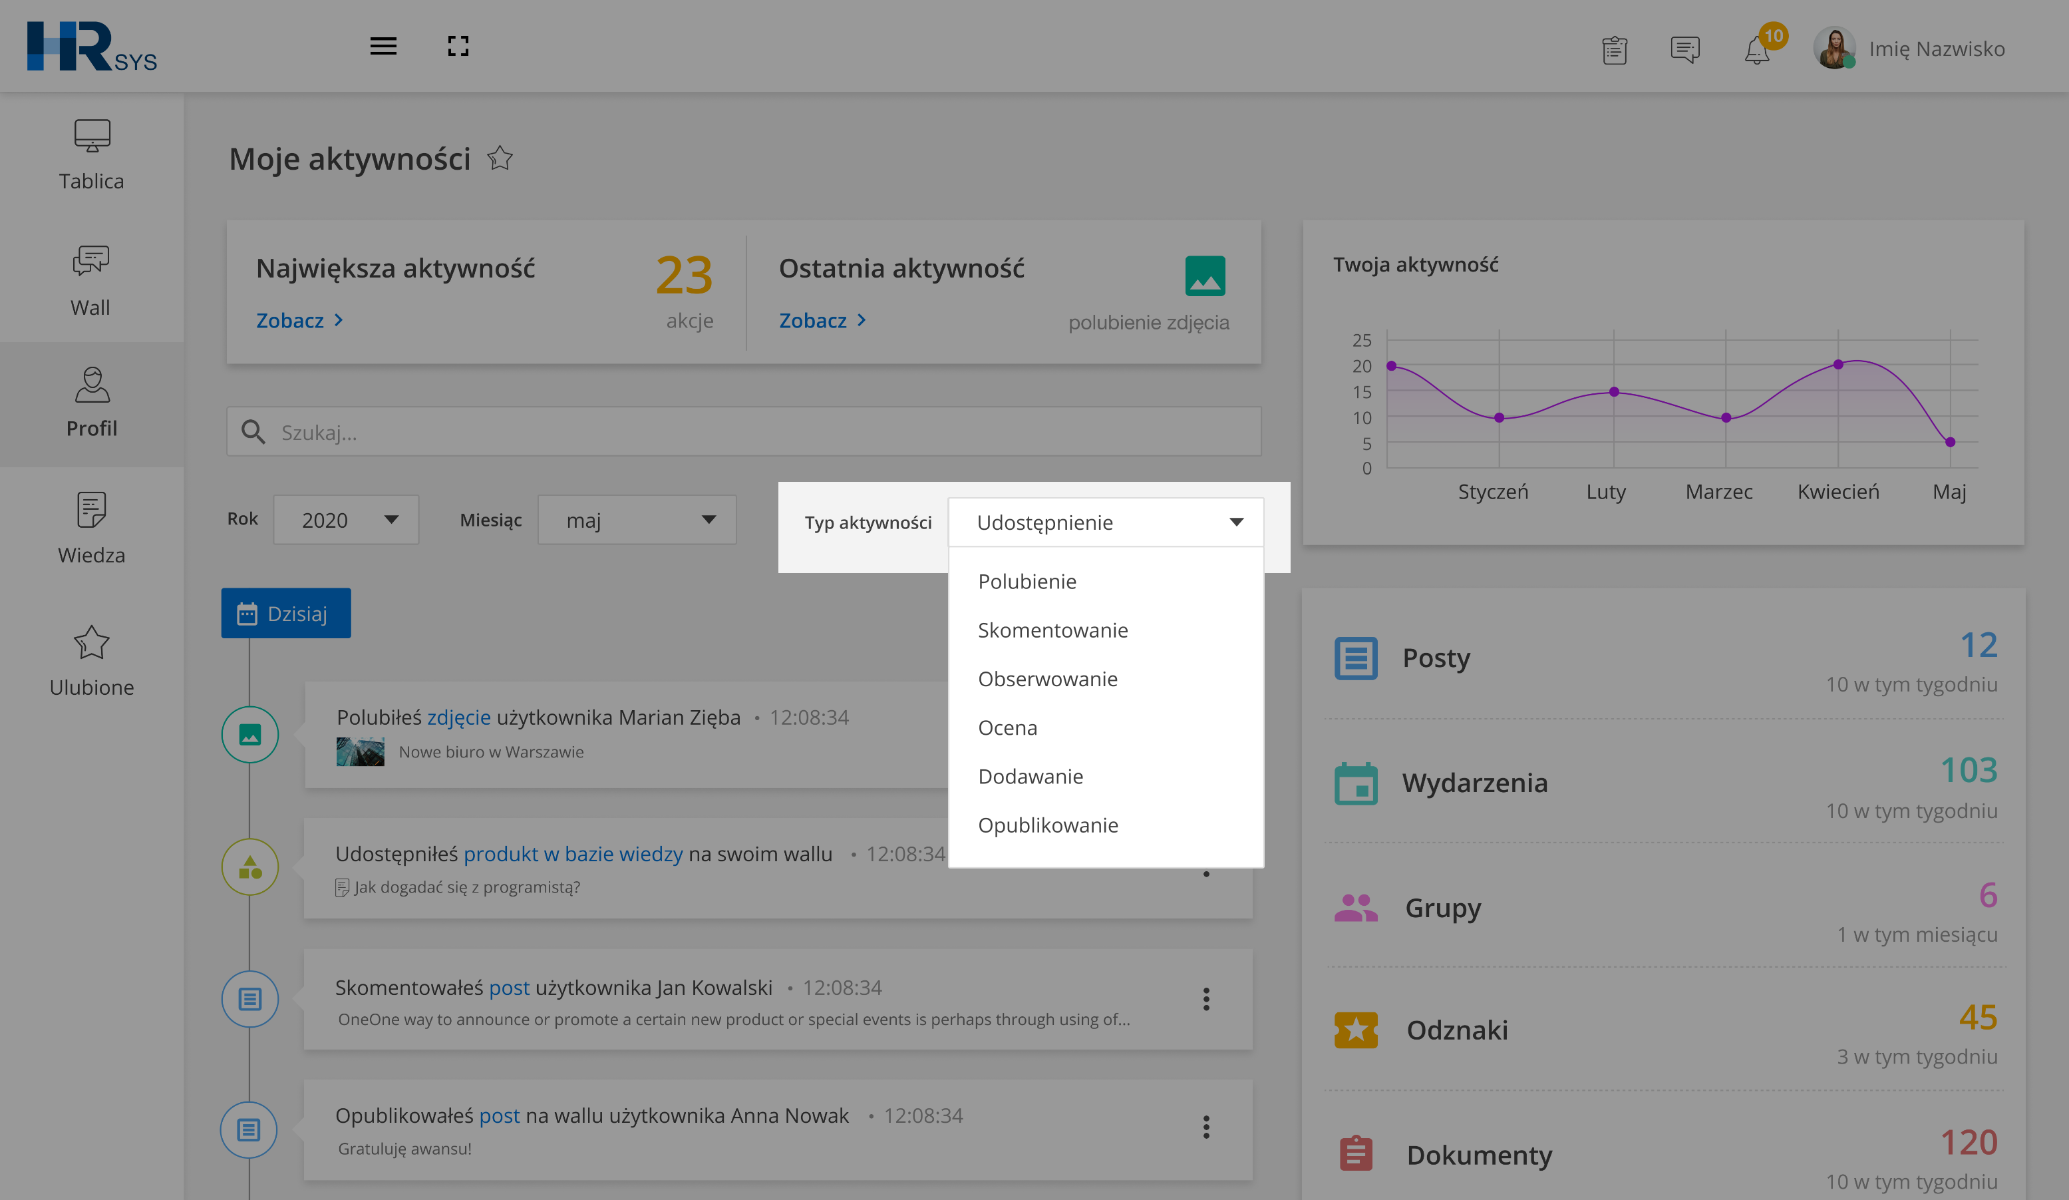Toggle fullscreen mode icon
This screenshot has height=1200, width=2069.
click(458, 47)
